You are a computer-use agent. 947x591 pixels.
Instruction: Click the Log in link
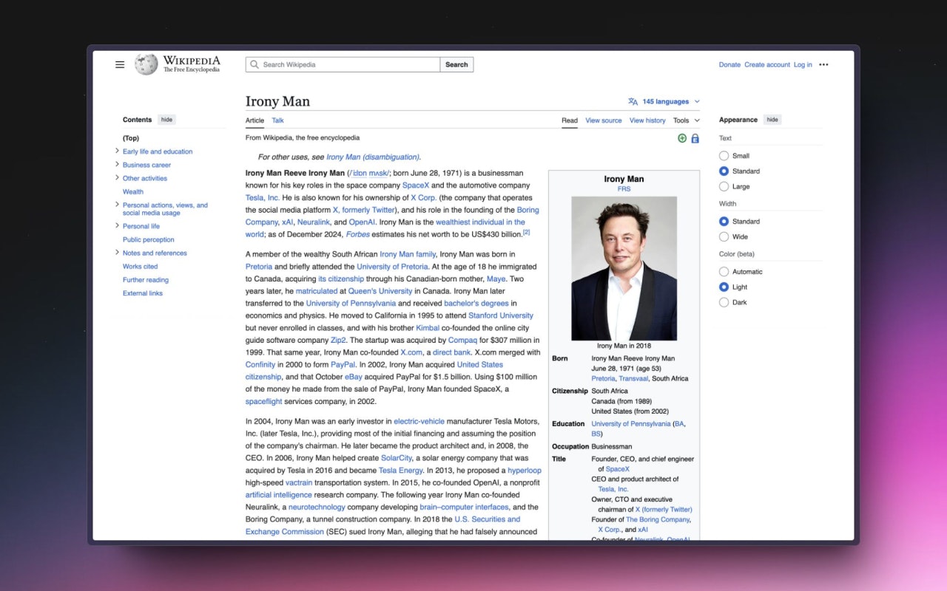click(x=803, y=65)
